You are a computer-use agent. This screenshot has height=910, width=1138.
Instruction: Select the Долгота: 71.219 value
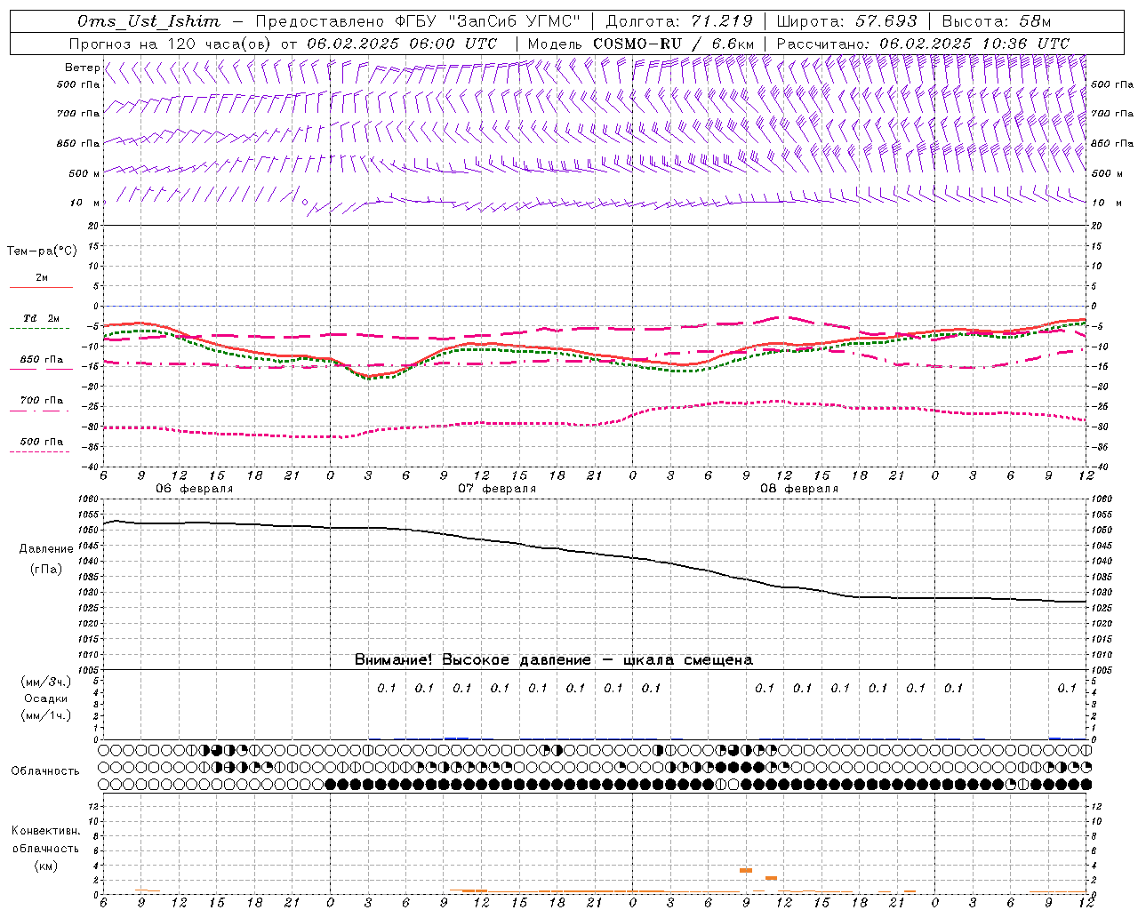(x=679, y=21)
